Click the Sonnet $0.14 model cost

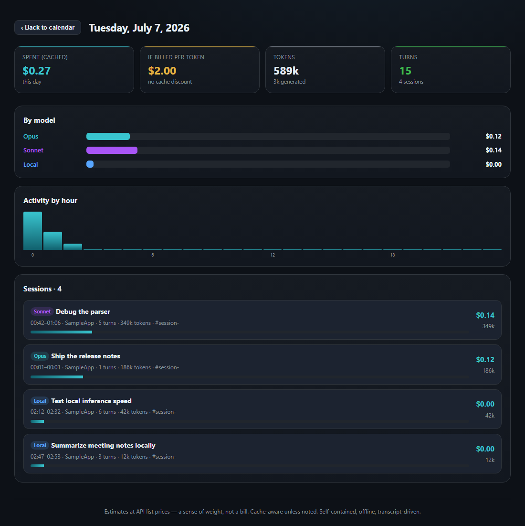click(493, 150)
